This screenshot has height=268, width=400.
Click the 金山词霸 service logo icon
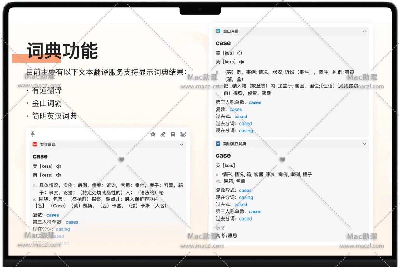tap(218, 31)
